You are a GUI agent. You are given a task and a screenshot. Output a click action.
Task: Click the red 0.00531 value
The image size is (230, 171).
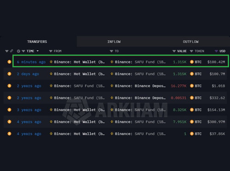[x=178, y=98]
